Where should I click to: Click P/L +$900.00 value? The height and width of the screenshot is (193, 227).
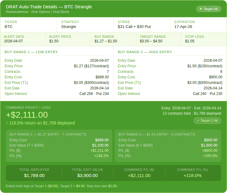pyautogui.click(x=210, y=151)
